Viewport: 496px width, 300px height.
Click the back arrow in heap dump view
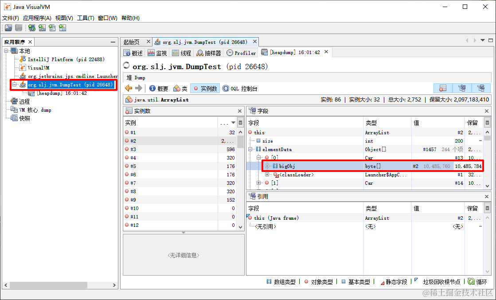coord(129,88)
